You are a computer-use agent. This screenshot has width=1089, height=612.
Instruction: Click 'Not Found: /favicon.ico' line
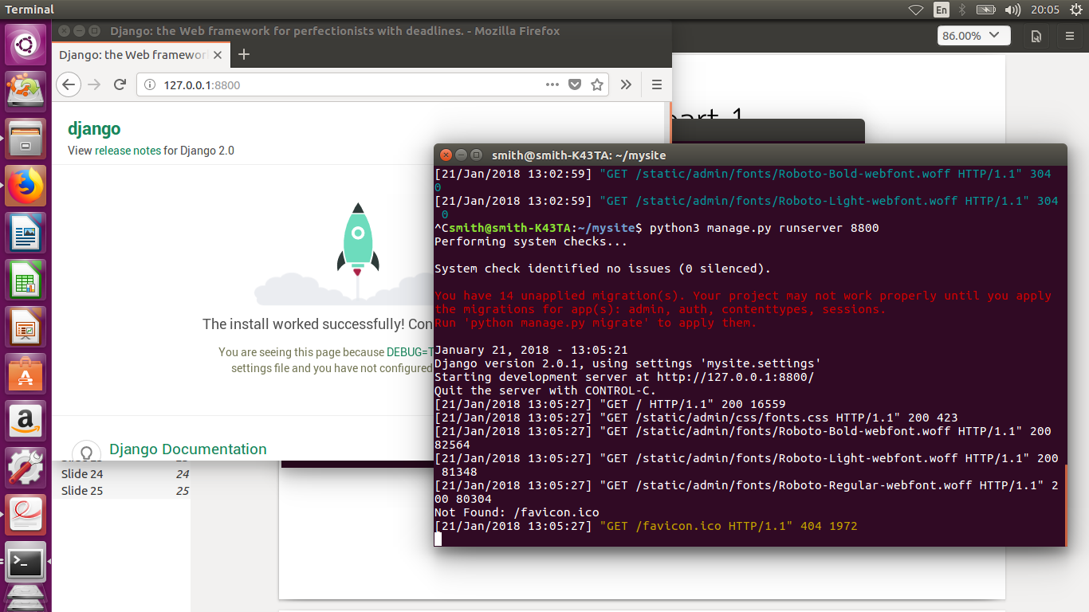pyautogui.click(x=517, y=512)
